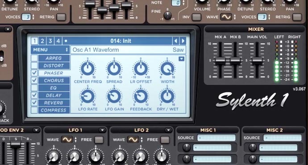This screenshot has width=308, height=165.
Task: Open the Delay effect page
Action: point(54,95)
